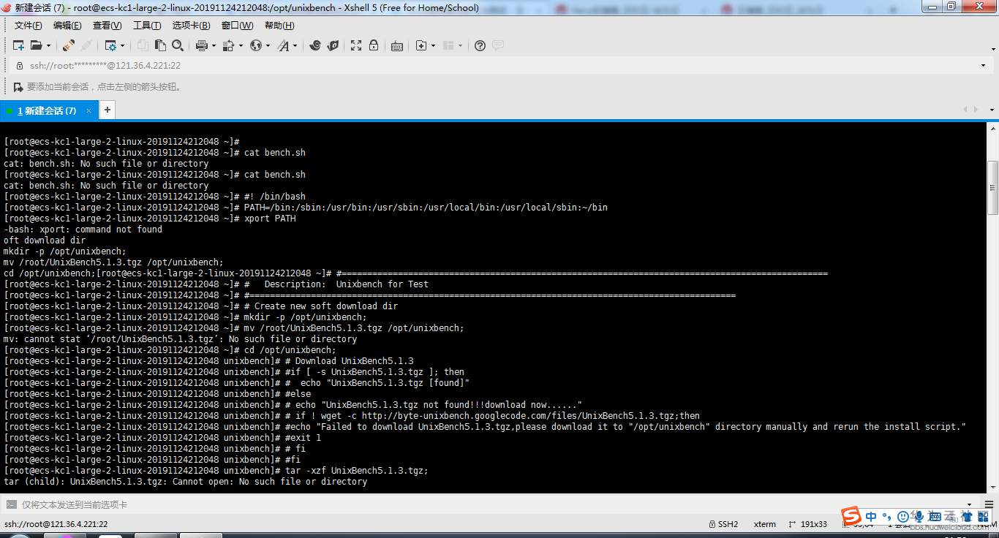Open the Sogou emoji smiley panel
The width and height of the screenshot is (999, 538).
click(x=903, y=517)
